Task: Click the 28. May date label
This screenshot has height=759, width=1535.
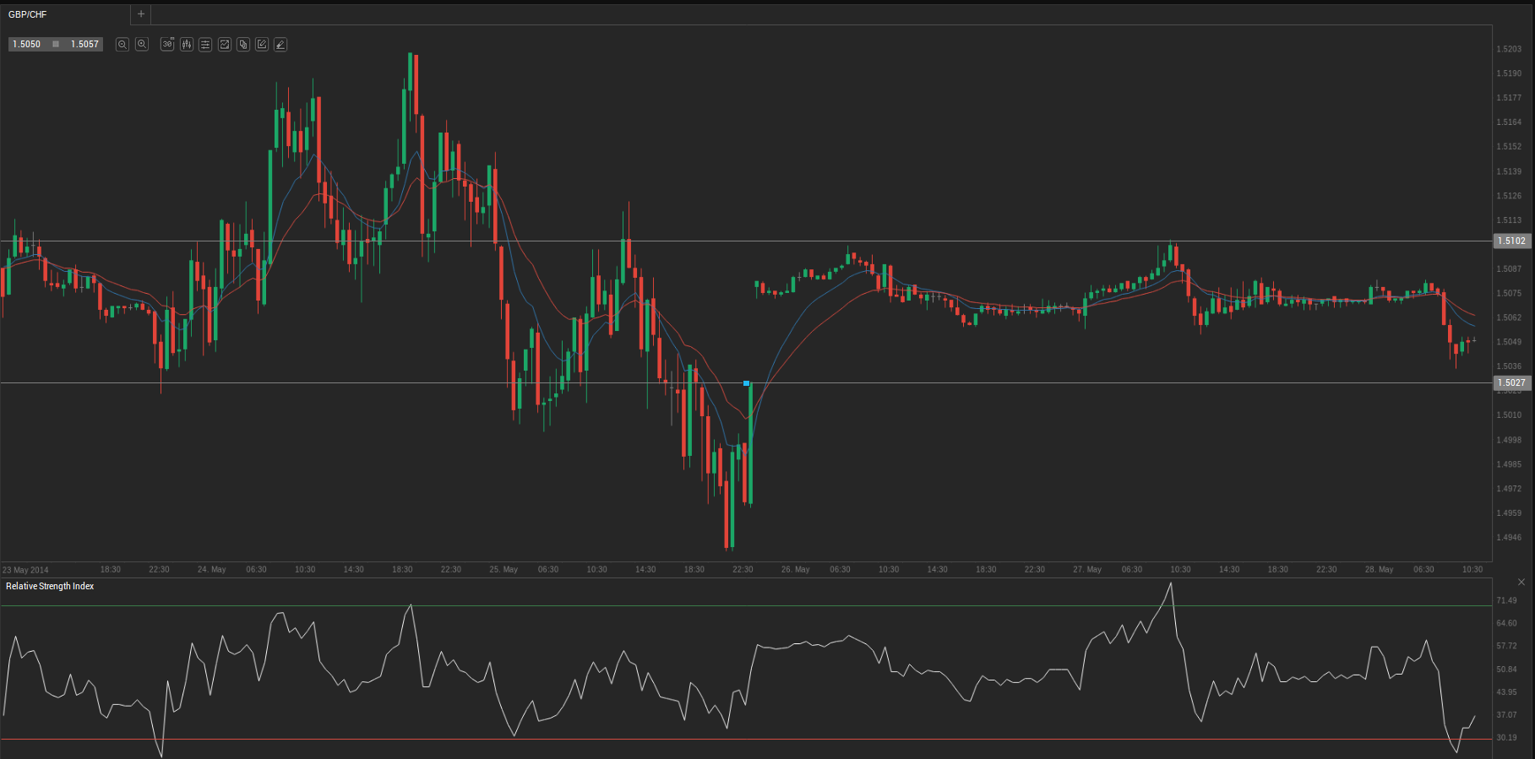Action: tap(1379, 570)
